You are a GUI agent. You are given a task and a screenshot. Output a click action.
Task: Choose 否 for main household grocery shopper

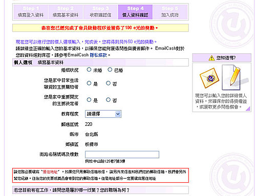click(x=108, y=83)
